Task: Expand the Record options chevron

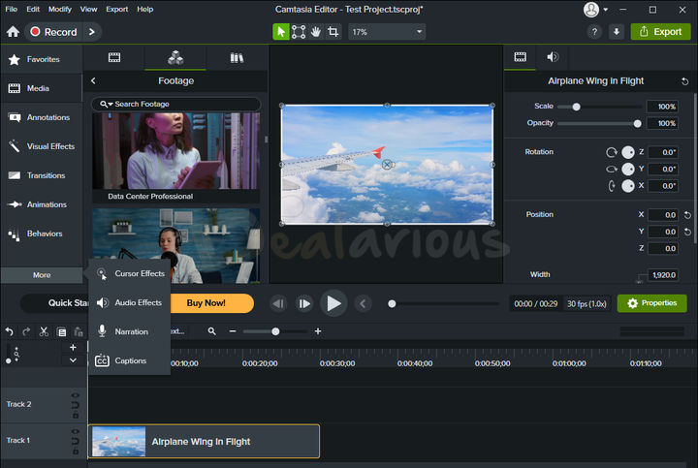Action: coord(92,32)
